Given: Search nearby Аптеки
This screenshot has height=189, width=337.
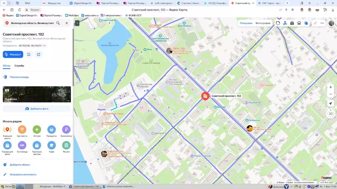Looking at the screenshot, I should coord(37,131).
